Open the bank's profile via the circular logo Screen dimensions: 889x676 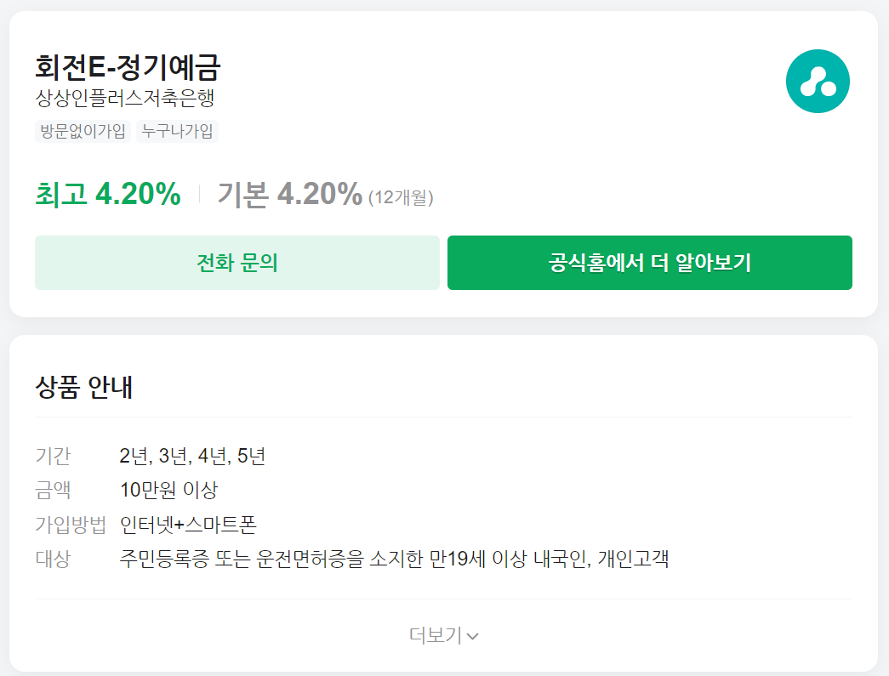pos(818,81)
